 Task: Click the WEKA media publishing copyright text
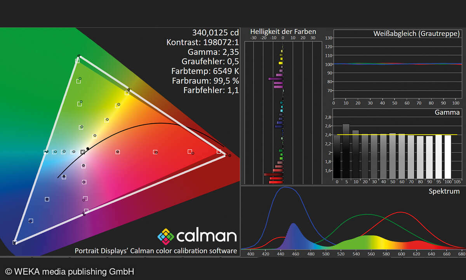pyautogui.click(x=69, y=271)
